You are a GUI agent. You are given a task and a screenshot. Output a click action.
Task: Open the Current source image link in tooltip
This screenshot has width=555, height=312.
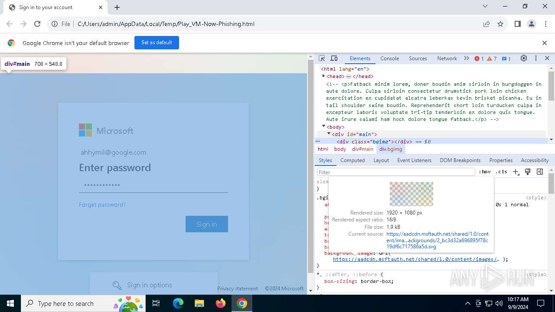pyautogui.click(x=437, y=240)
